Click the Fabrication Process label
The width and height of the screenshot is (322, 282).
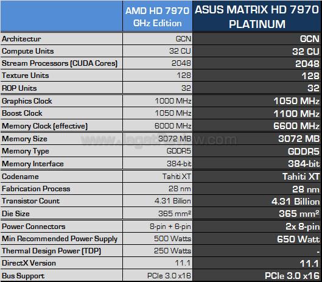click(x=36, y=189)
